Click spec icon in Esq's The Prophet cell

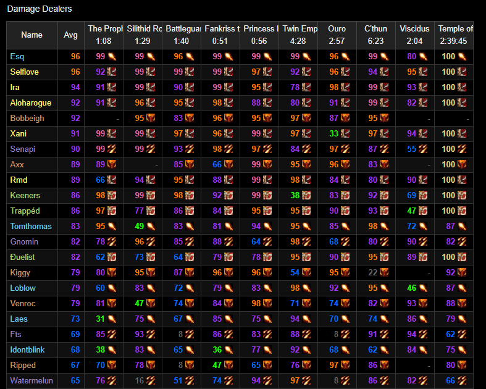pyautogui.click(x=112, y=56)
